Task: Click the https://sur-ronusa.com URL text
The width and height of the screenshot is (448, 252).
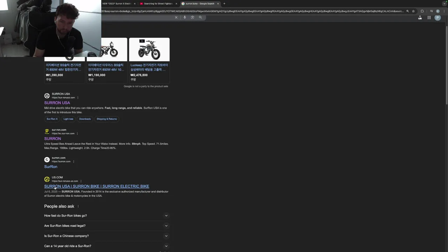Action: 63,98
